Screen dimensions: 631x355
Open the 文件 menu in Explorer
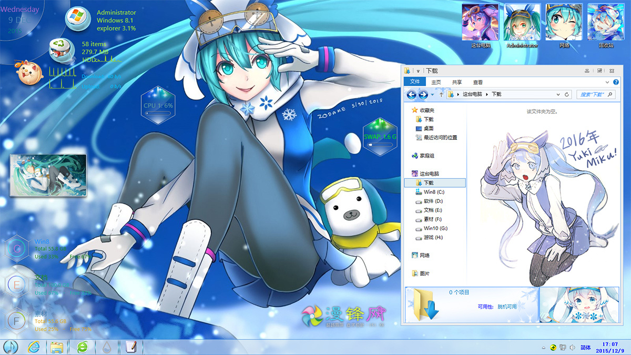(x=415, y=82)
